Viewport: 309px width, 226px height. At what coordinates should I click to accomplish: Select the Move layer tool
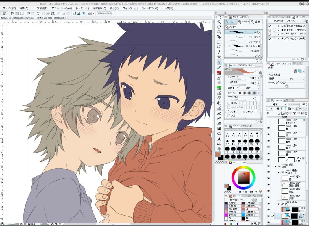[x=219, y=37]
